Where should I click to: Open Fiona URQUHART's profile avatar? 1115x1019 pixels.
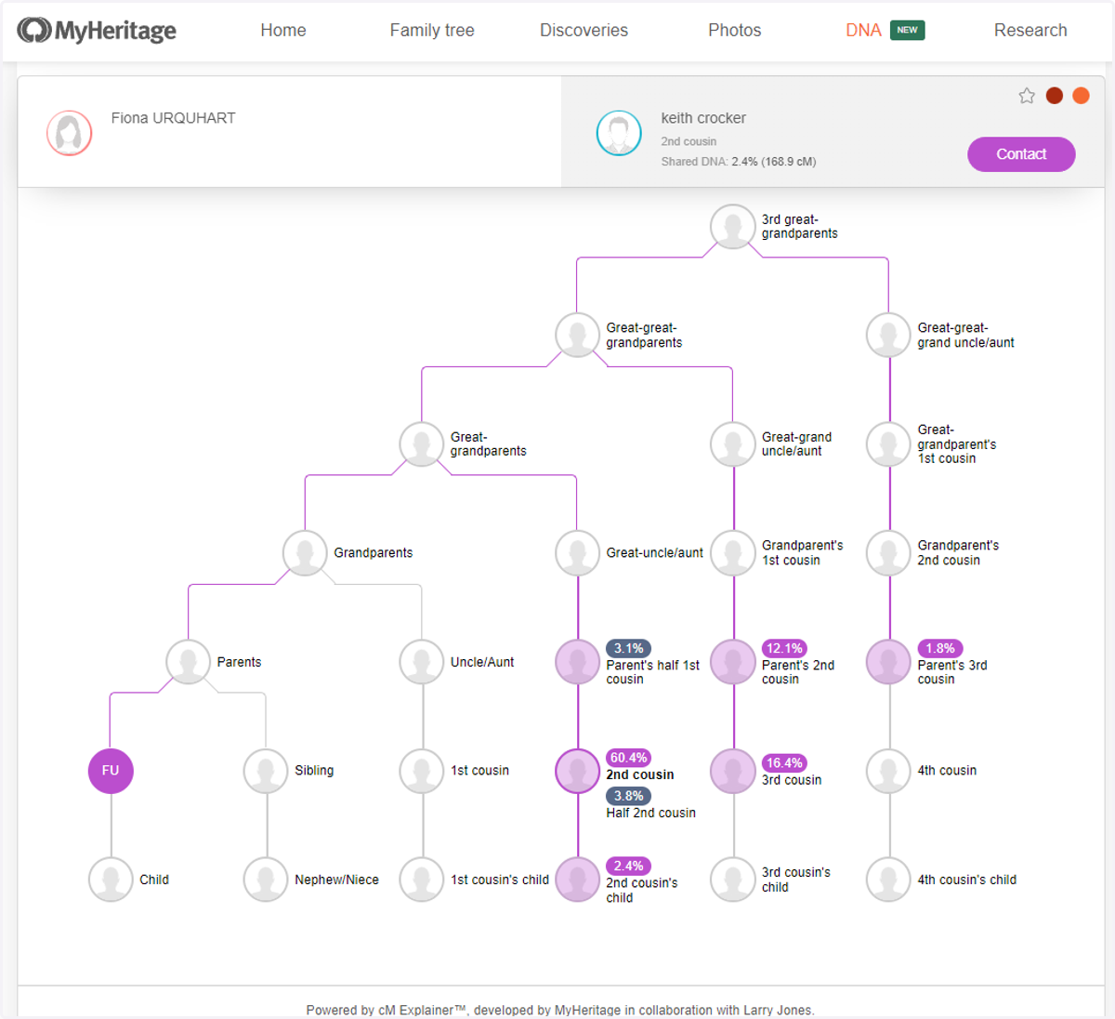(70, 133)
